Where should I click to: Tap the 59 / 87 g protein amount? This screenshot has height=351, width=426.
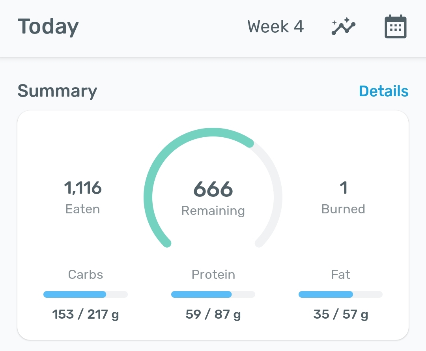point(213,315)
